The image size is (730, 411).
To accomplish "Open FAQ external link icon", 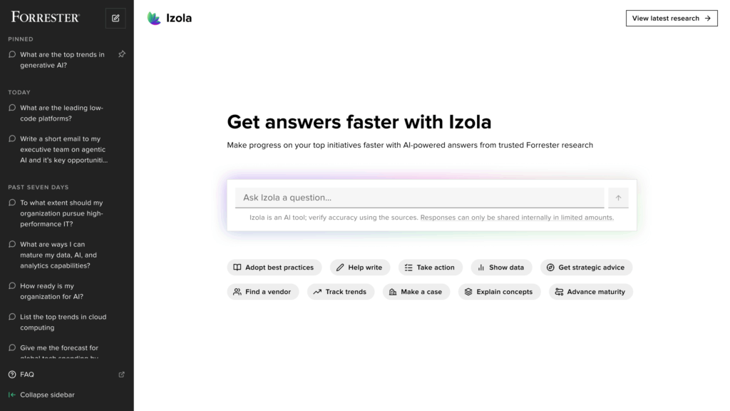I will (121, 374).
